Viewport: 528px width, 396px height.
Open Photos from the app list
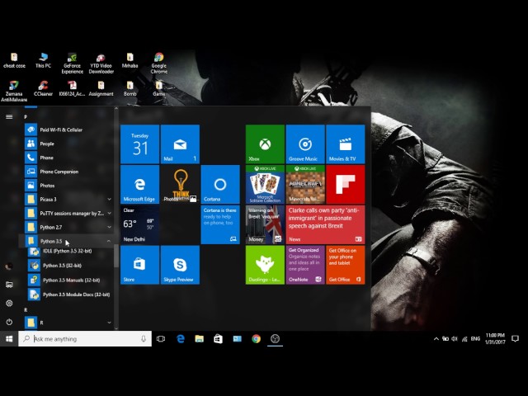68,186
